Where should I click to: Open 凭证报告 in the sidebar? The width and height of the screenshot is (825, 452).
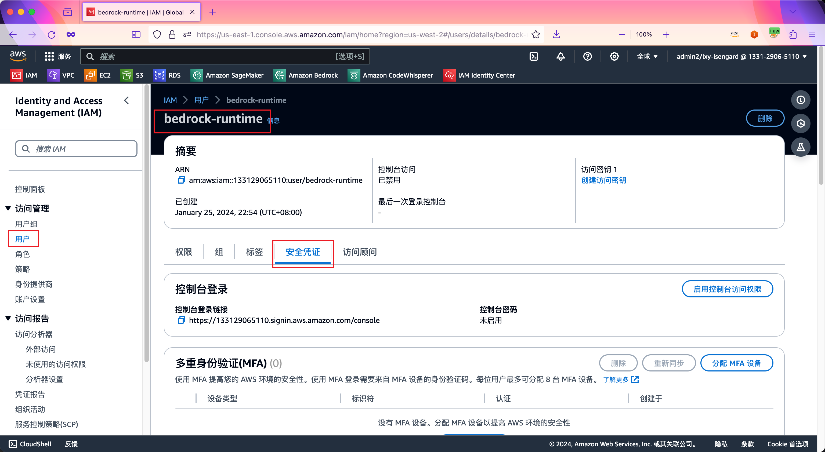[30, 394]
